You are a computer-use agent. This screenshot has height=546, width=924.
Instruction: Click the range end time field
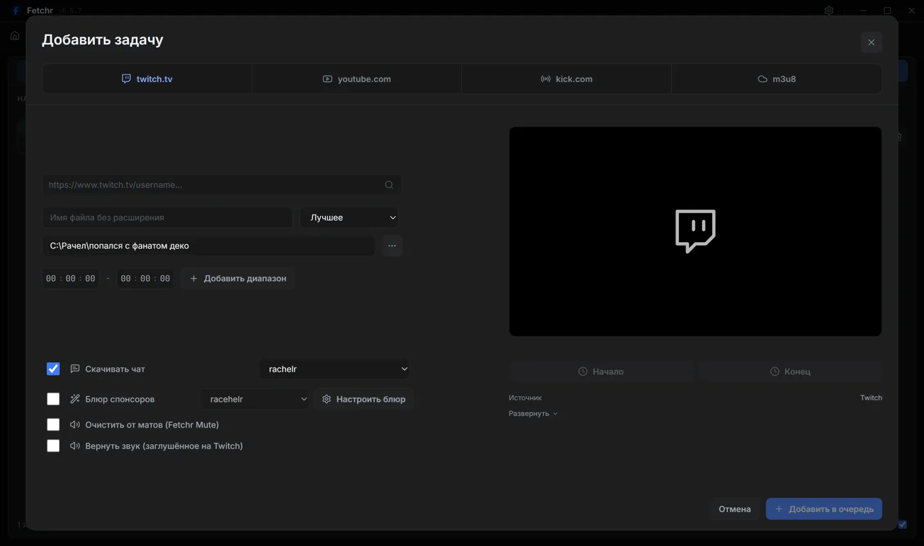(145, 278)
